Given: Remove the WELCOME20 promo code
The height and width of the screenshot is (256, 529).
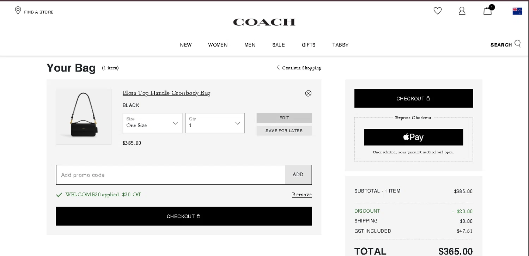Looking at the screenshot, I should (x=302, y=195).
